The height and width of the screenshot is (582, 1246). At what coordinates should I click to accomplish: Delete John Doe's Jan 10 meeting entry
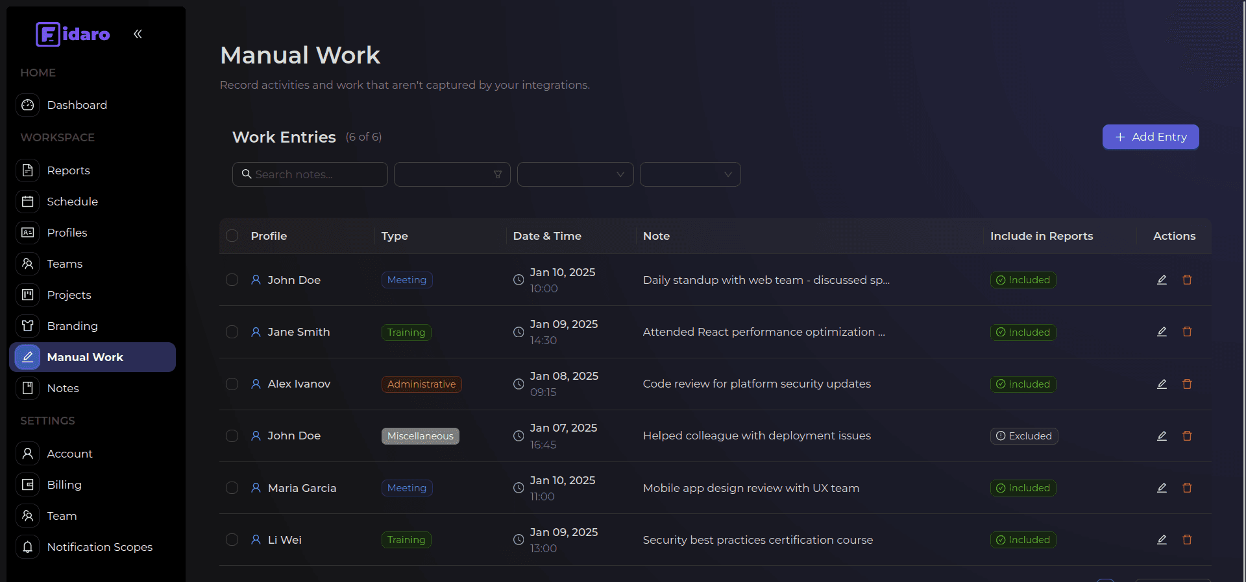(1187, 280)
